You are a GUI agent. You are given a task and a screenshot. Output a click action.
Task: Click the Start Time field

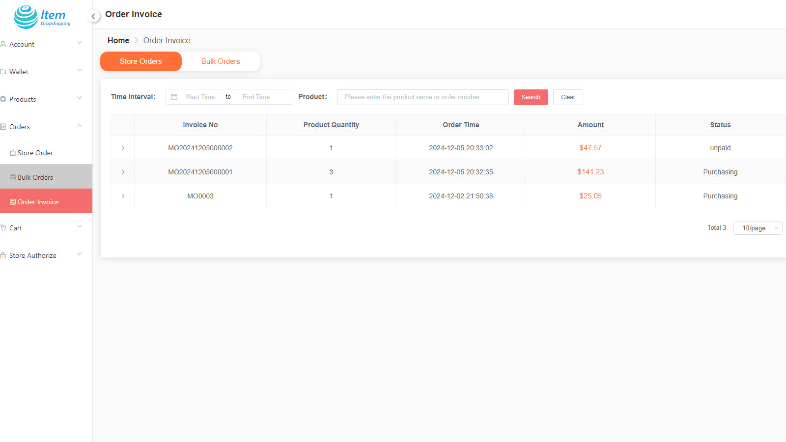200,97
